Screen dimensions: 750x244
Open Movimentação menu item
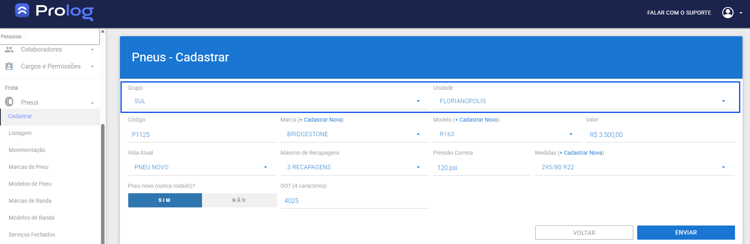pyautogui.click(x=27, y=150)
